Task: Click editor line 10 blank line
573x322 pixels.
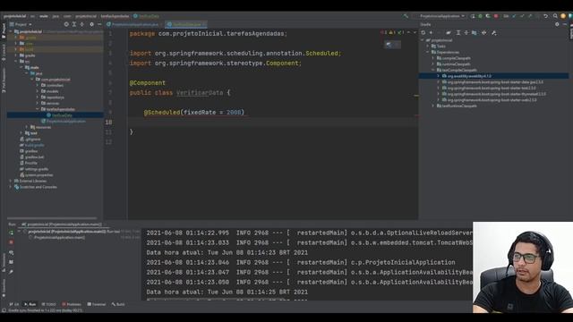Action: 272,122
